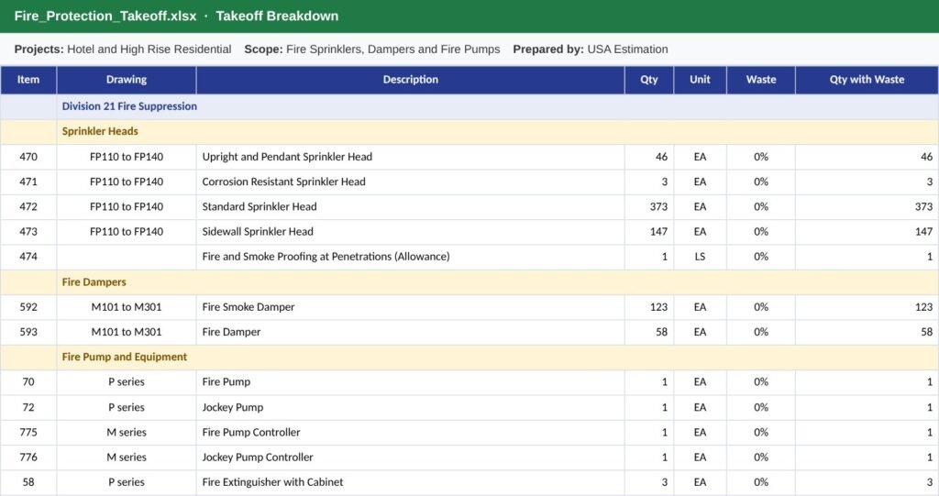
Task: Select the Qty with Waste header
Action: (867, 80)
